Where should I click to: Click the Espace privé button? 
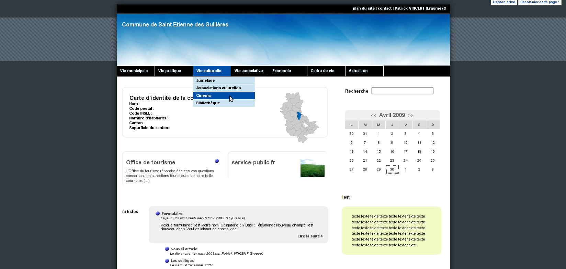pos(504,2)
